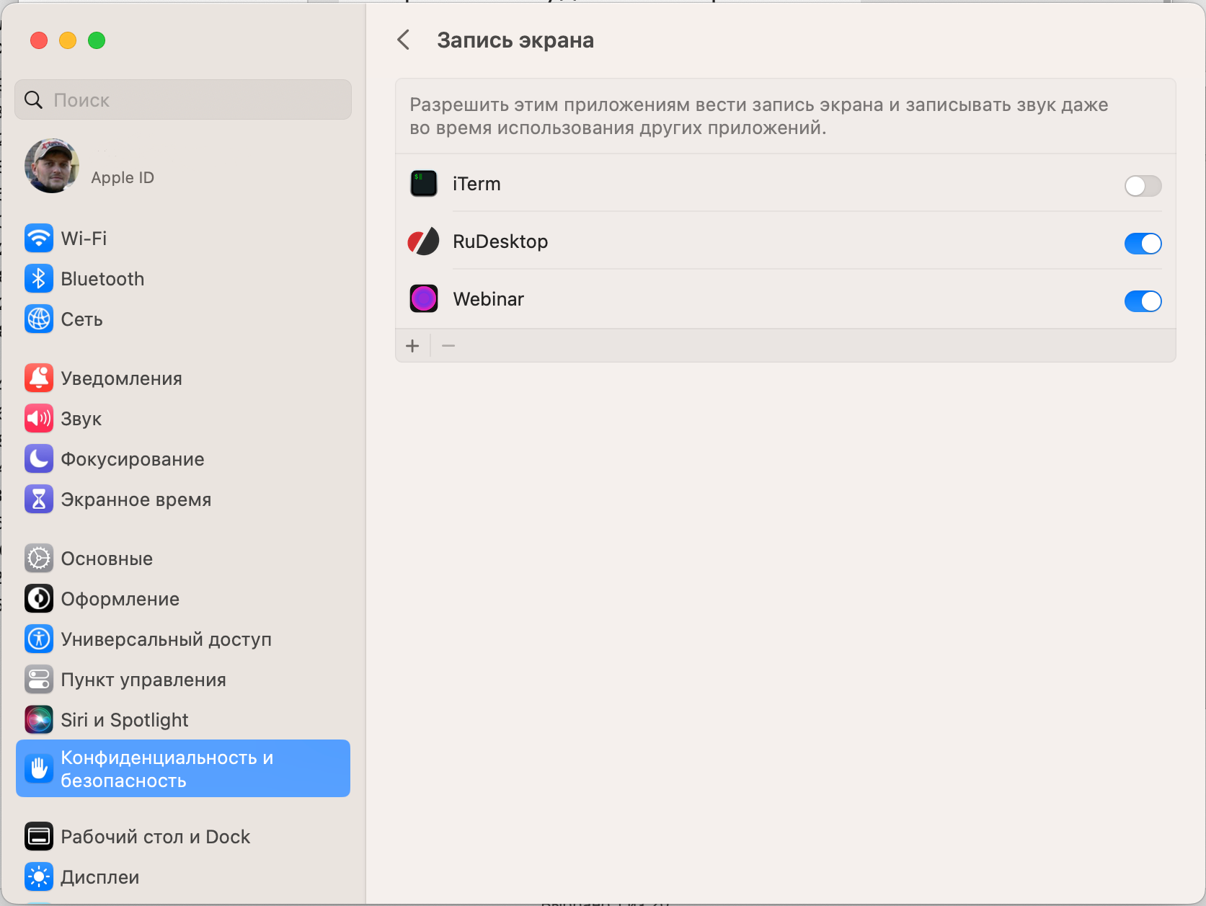
Task: Select Конфиденциальность и безопасность item
Action: 183,768
